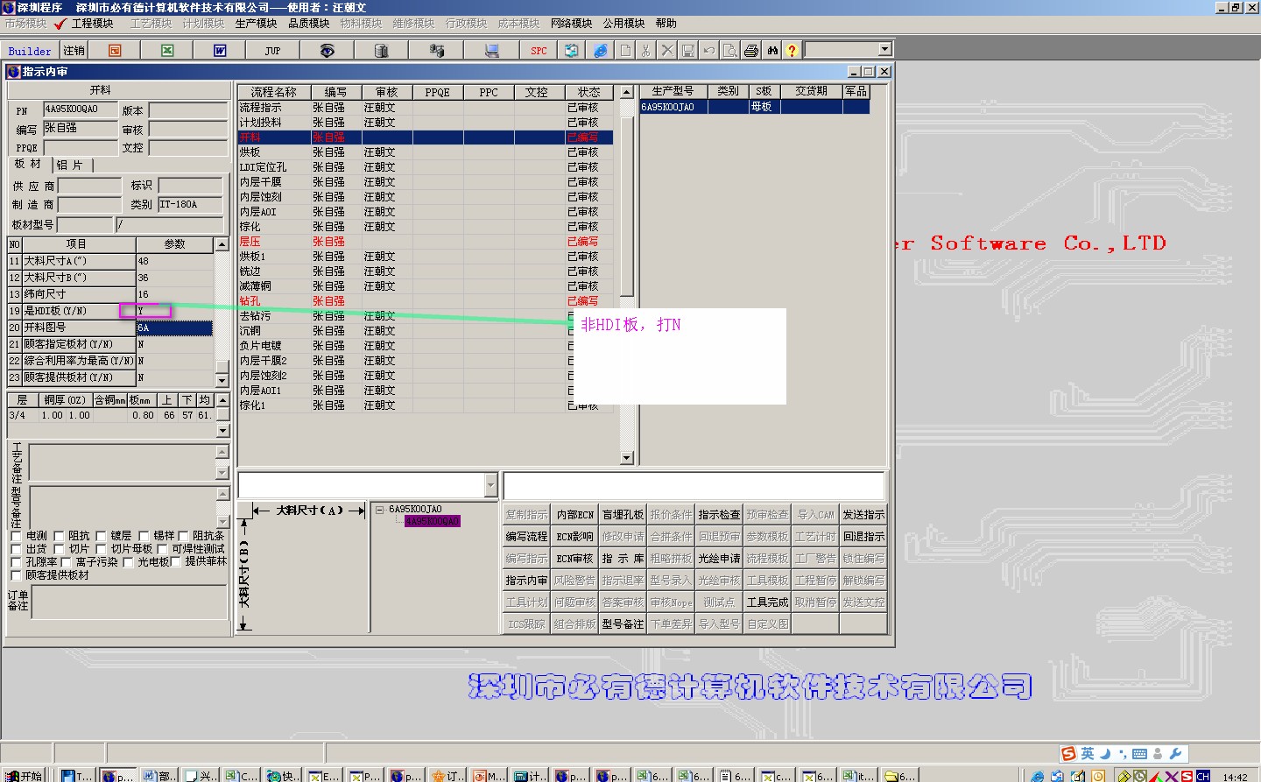
Task: Click the floppy disk save icon
Action: pyautogui.click(x=688, y=51)
